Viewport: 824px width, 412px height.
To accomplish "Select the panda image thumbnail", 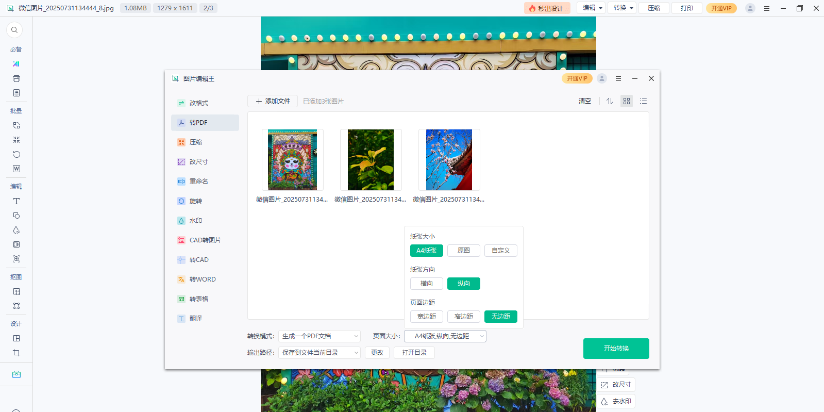I will [x=292, y=160].
